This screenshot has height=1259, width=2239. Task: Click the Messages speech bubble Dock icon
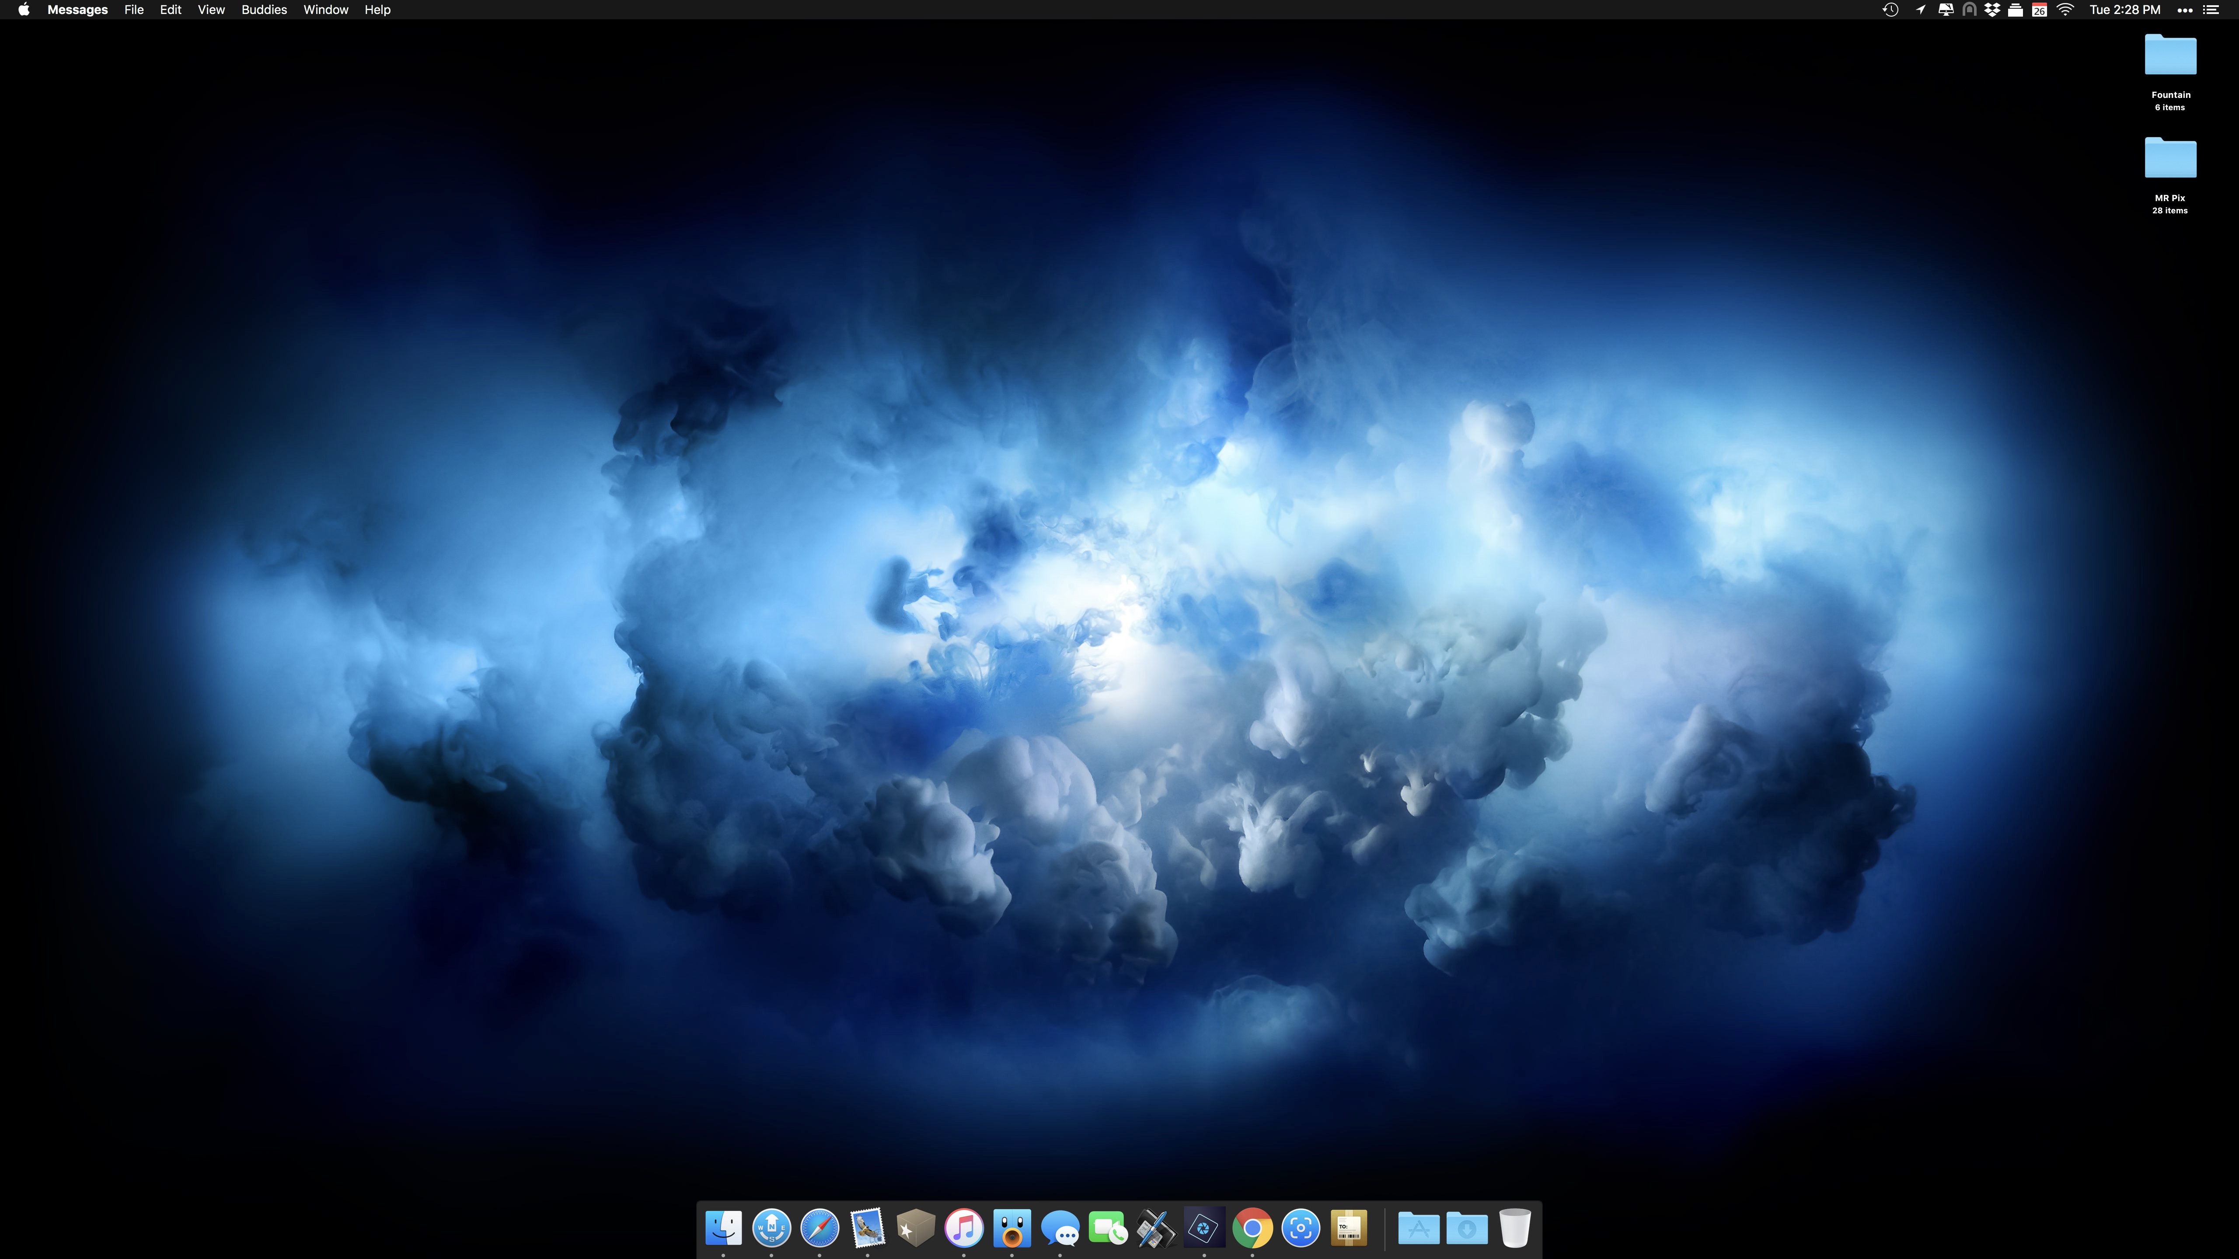tap(1060, 1228)
